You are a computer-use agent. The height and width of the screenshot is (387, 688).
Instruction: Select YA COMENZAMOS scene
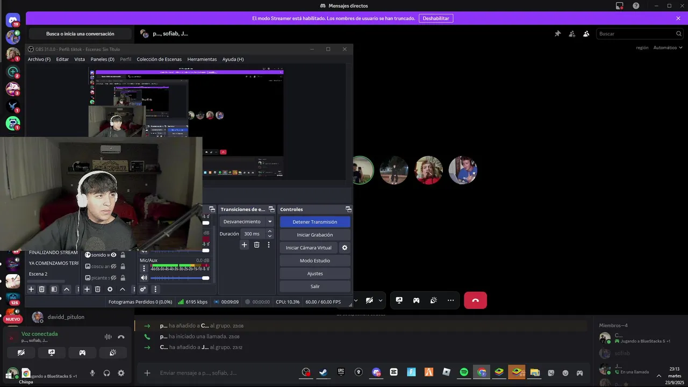click(x=53, y=263)
